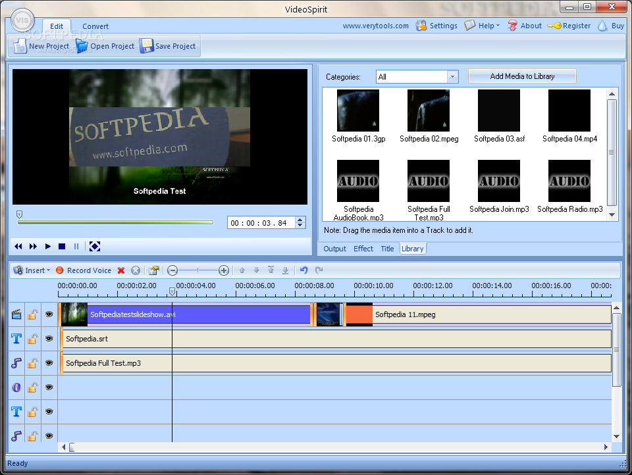Open the Register key option

(569, 26)
